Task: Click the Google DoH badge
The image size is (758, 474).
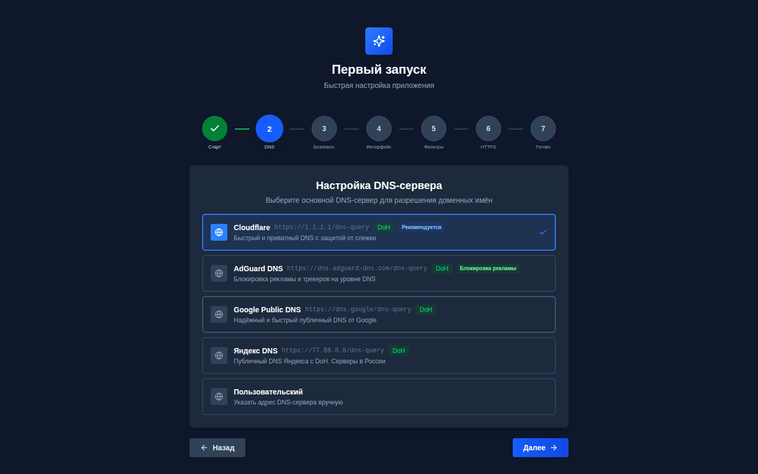Action: coord(426,310)
